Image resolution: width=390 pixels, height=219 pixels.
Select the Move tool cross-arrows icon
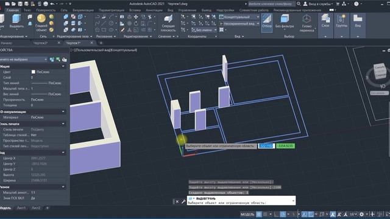(x=136, y=17)
